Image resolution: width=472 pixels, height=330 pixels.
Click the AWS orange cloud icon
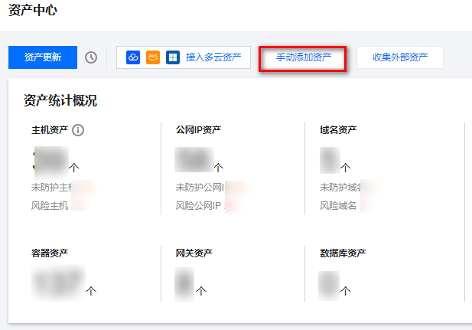pyautogui.click(x=153, y=57)
